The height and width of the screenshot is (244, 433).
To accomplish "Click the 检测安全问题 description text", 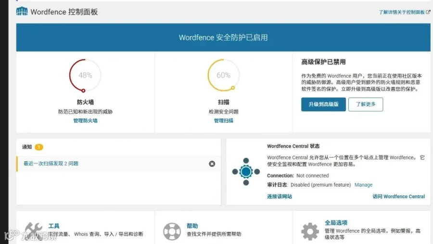I will (x=223, y=112).
